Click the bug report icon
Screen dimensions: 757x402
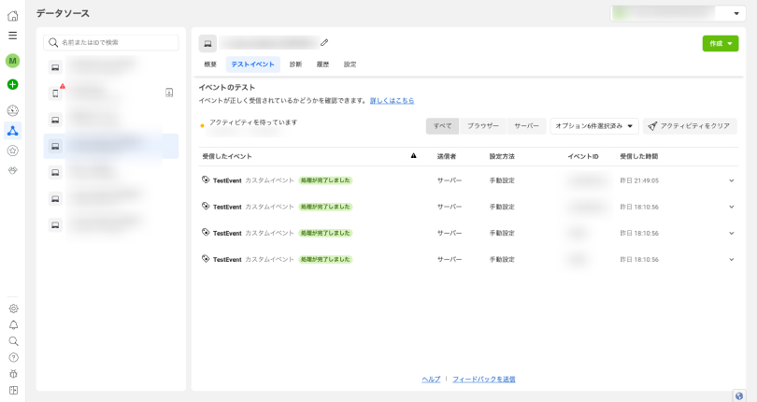pos(13,374)
